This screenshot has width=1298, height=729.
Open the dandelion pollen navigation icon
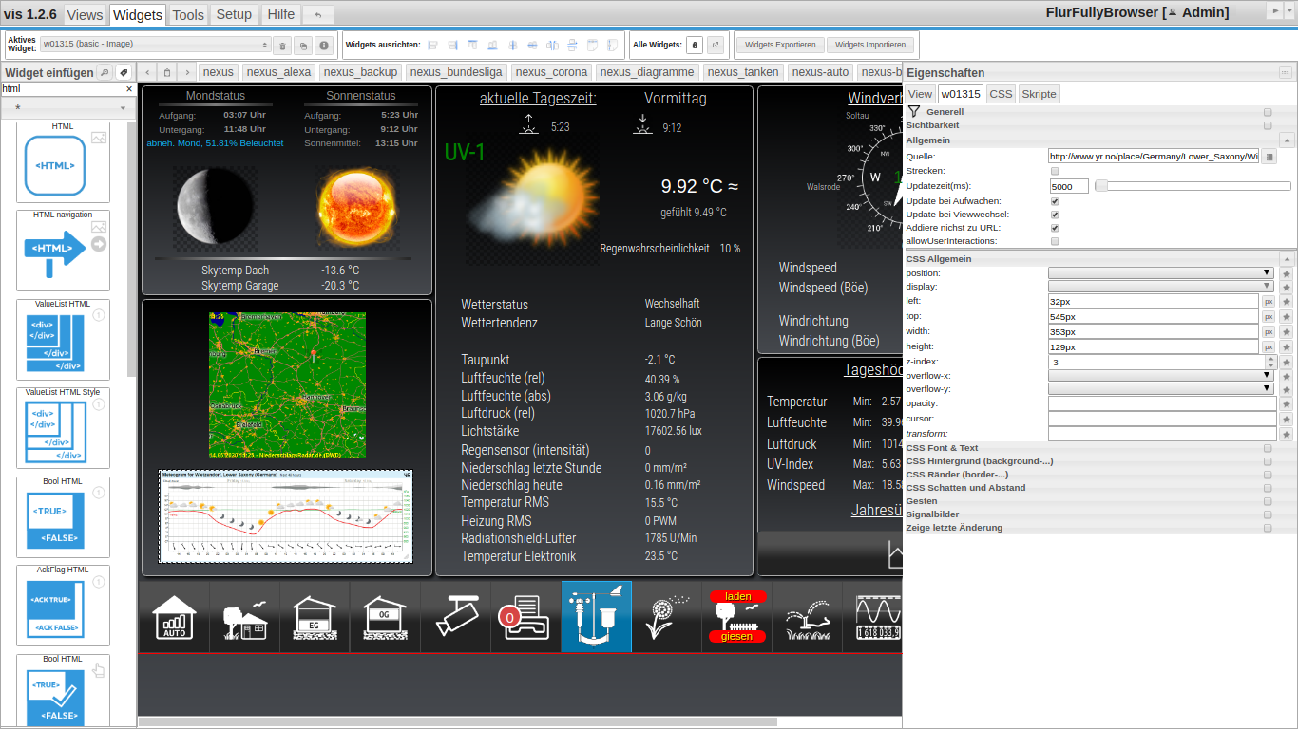pyautogui.click(x=667, y=617)
